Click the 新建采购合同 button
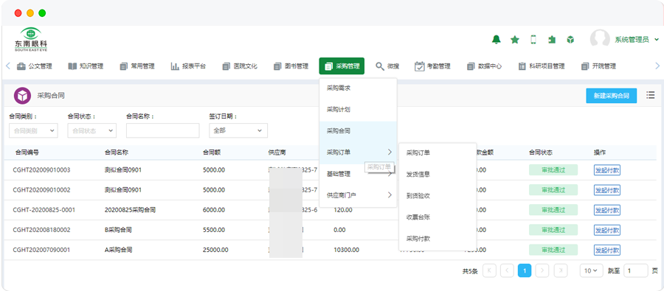664x291 pixels. coord(612,96)
